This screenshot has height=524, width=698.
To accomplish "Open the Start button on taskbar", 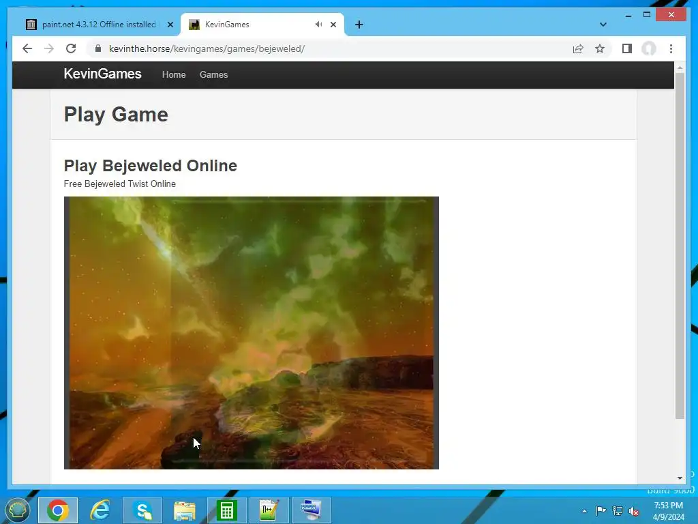I will [x=17, y=510].
